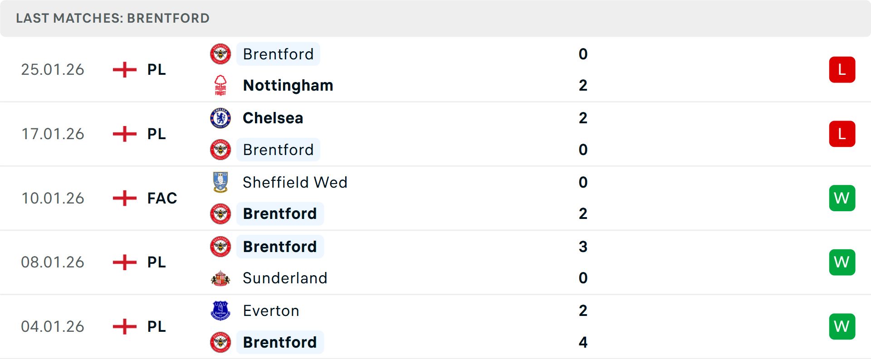Click Brentford crest in the 25.01.26 match
The image size is (871, 359).
coord(220,54)
